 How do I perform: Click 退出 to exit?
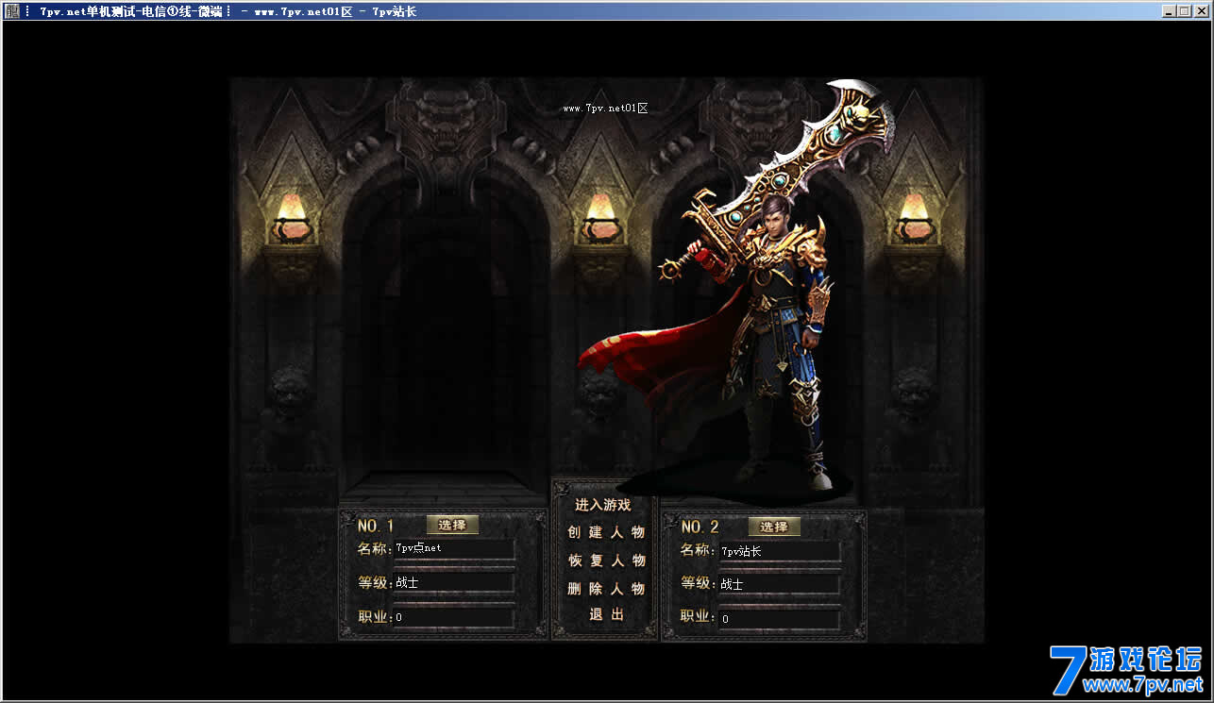[606, 615]
